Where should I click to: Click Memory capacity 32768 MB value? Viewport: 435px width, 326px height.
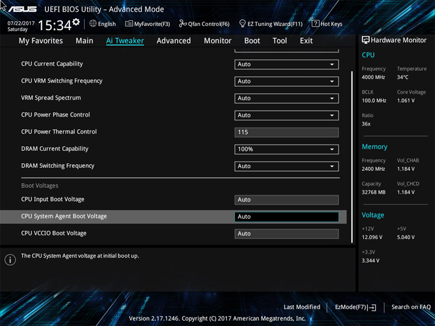[x=373, y=192]
